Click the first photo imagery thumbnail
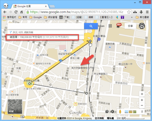Image resolution: width=152 pixels, height=121 pixels. pos(126,112)
